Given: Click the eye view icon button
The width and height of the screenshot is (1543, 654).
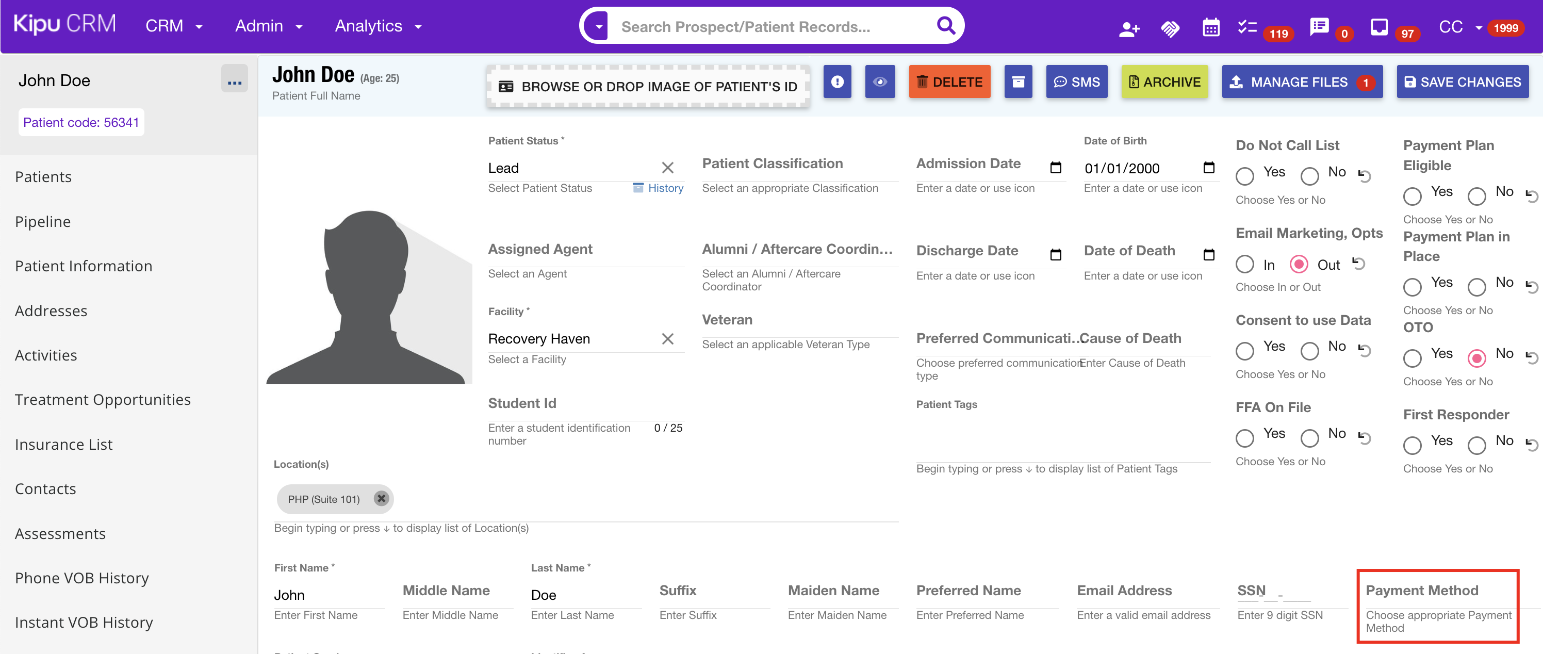Looking at the screenshot, I should click(879, 82).
